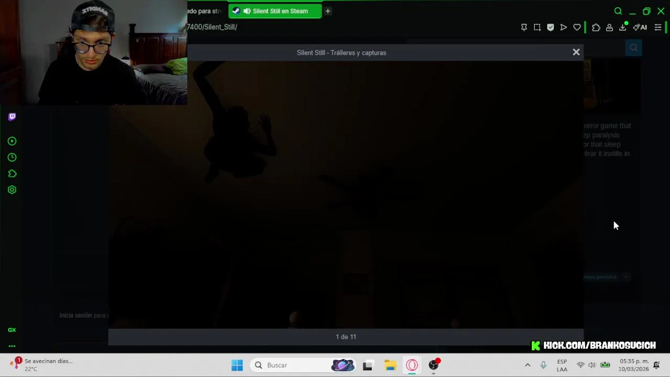
Task: Open the AI assistant button
Action: [640, 27]
